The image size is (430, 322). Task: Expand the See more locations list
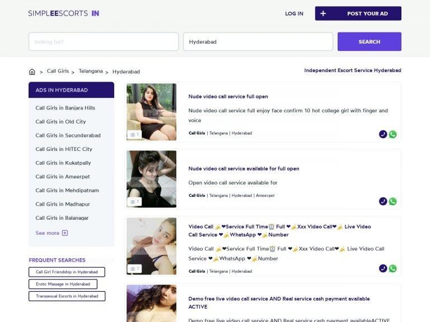52,233
